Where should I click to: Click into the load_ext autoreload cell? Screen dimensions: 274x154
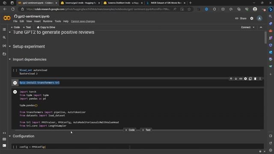[x=138, y=72]
